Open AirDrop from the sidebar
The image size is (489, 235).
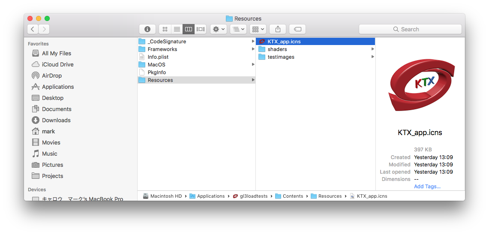tap(51, 75)
